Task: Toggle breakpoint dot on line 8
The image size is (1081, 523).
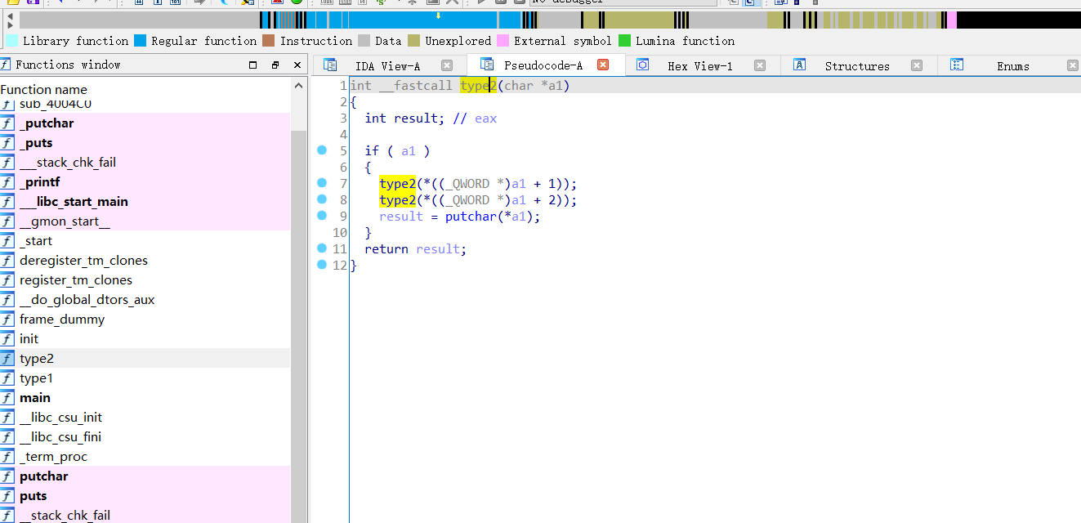Action: pyautogui.click(x=322, y=199)
